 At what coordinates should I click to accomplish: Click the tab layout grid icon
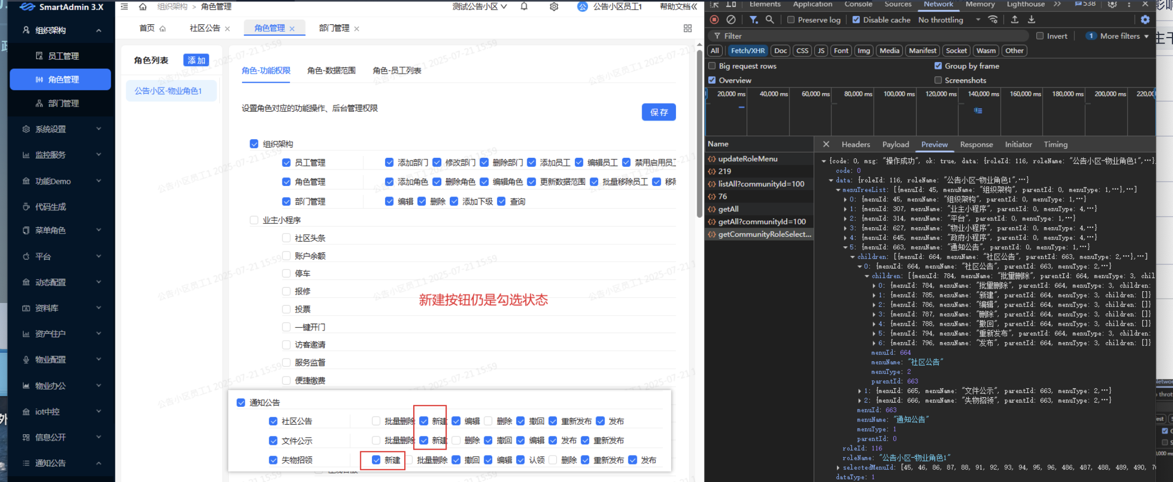pos(688,29)
